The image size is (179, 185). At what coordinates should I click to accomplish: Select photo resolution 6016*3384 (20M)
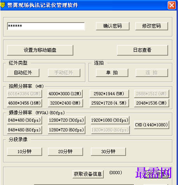[25, 94]
